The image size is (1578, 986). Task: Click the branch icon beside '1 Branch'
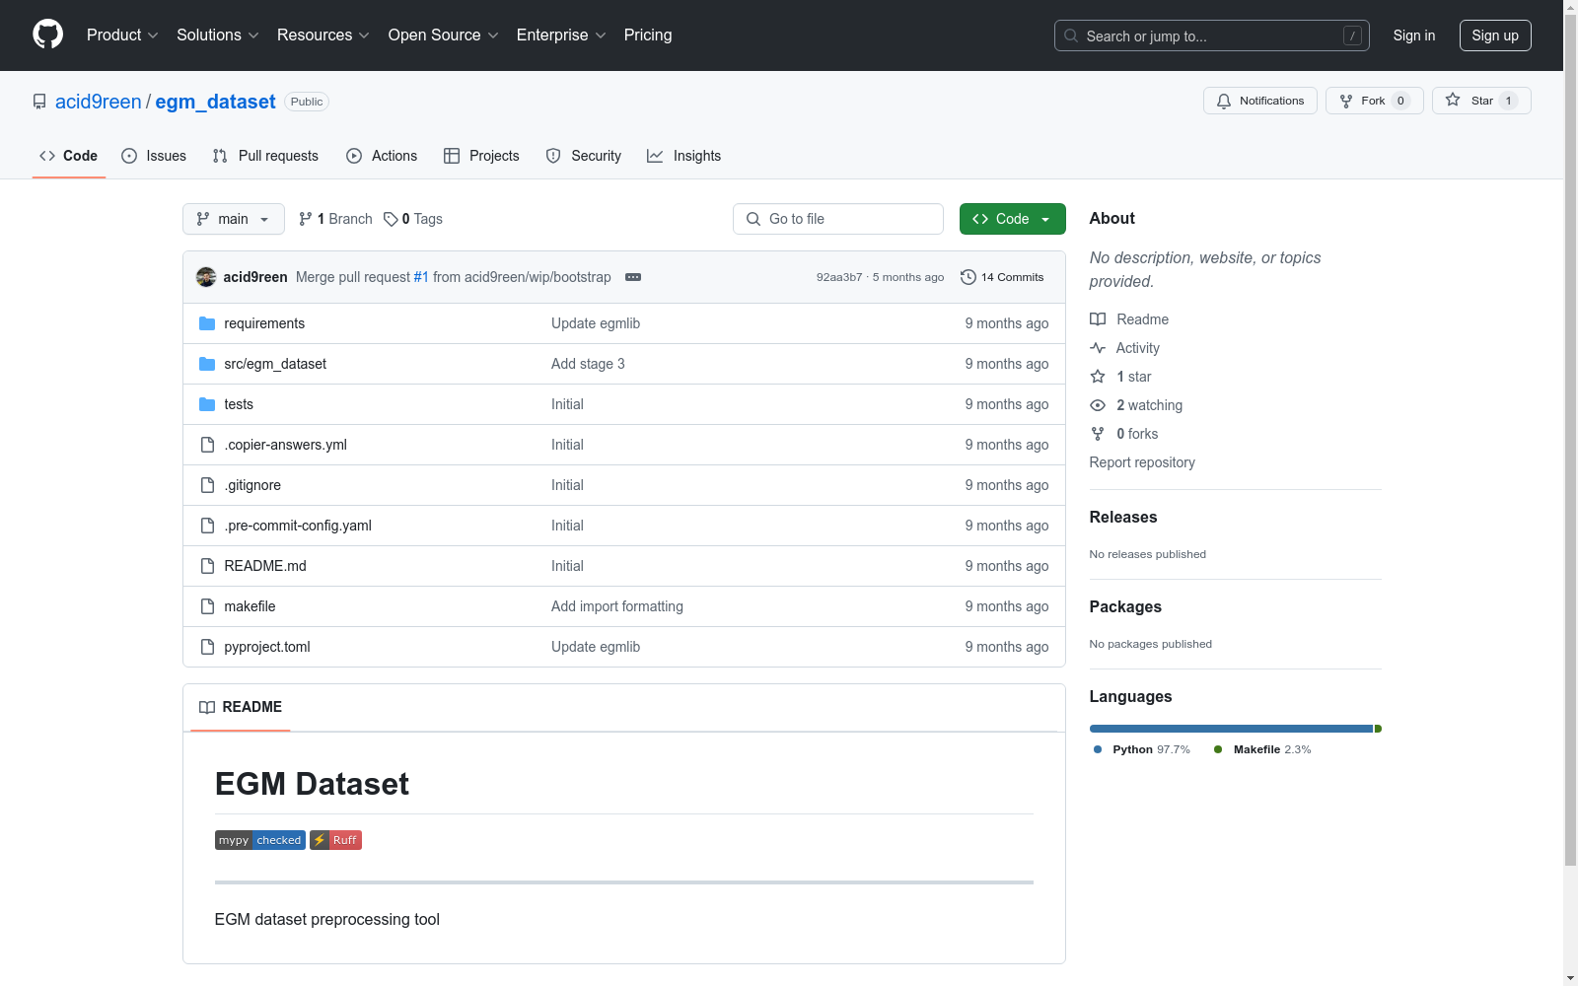pyautogui.click(x=306, y=219)
